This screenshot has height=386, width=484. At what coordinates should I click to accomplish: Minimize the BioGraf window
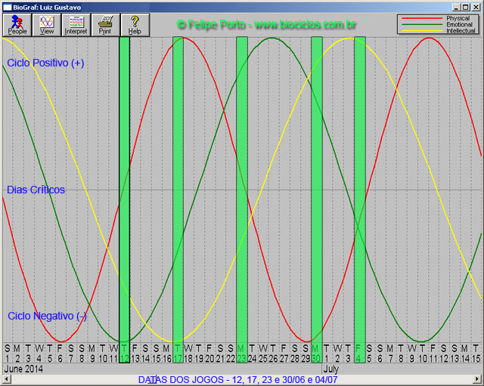(x=455, y=6)
